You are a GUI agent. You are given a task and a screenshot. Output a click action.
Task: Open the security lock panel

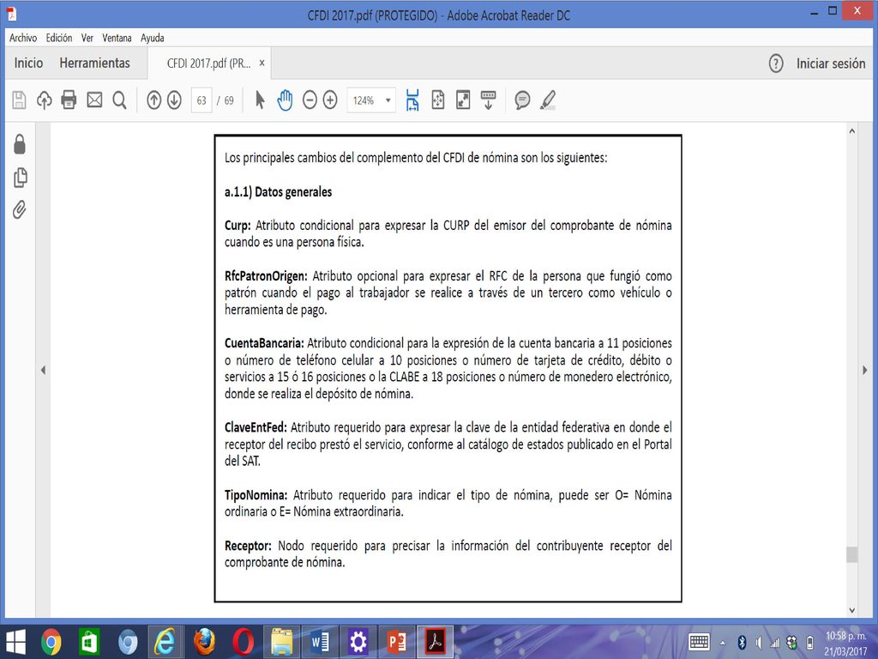coord(20,144)
